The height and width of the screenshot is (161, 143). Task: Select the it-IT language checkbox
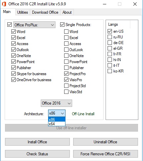110,65
